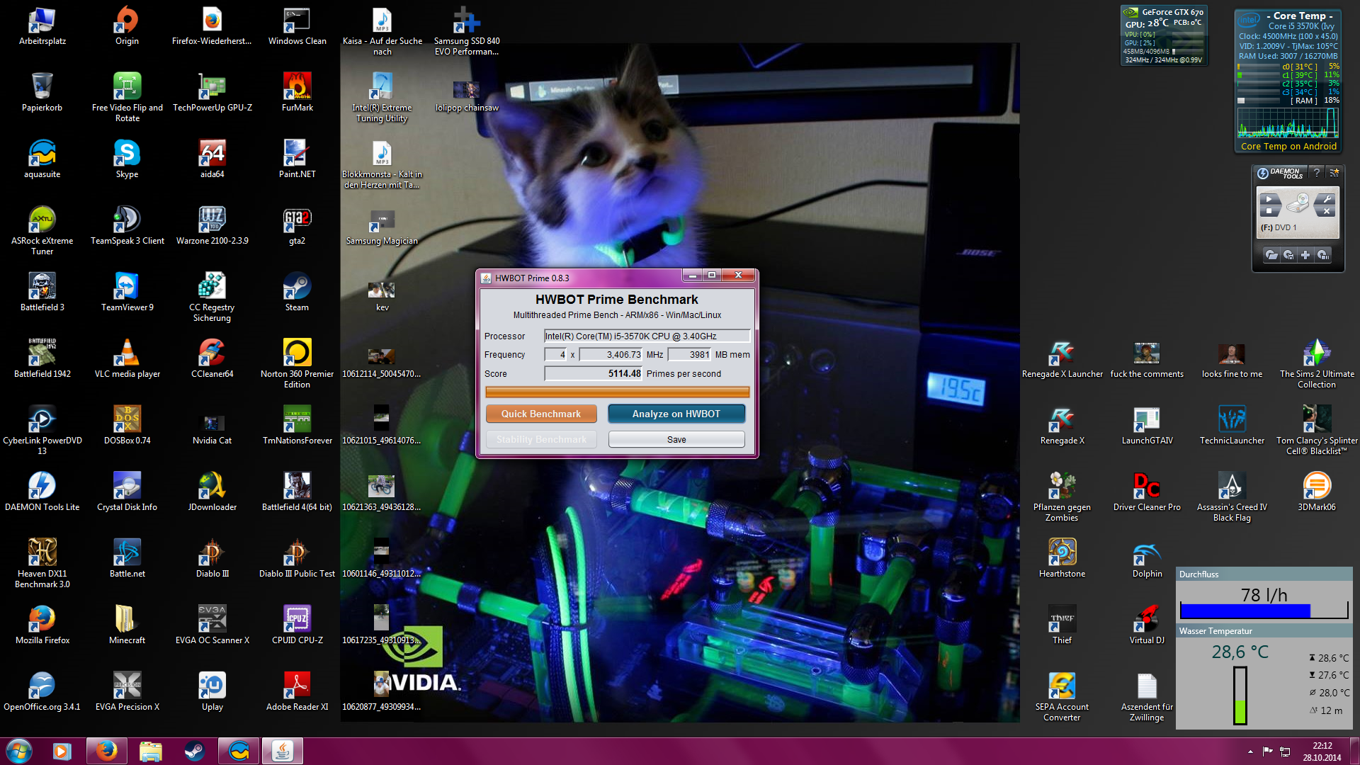Select the Steam desktop shortcut

click(297, 293)
